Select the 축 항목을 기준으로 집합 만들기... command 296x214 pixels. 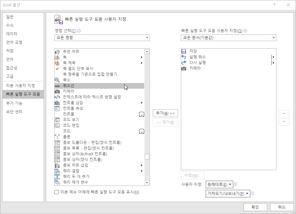click(99, 74)
